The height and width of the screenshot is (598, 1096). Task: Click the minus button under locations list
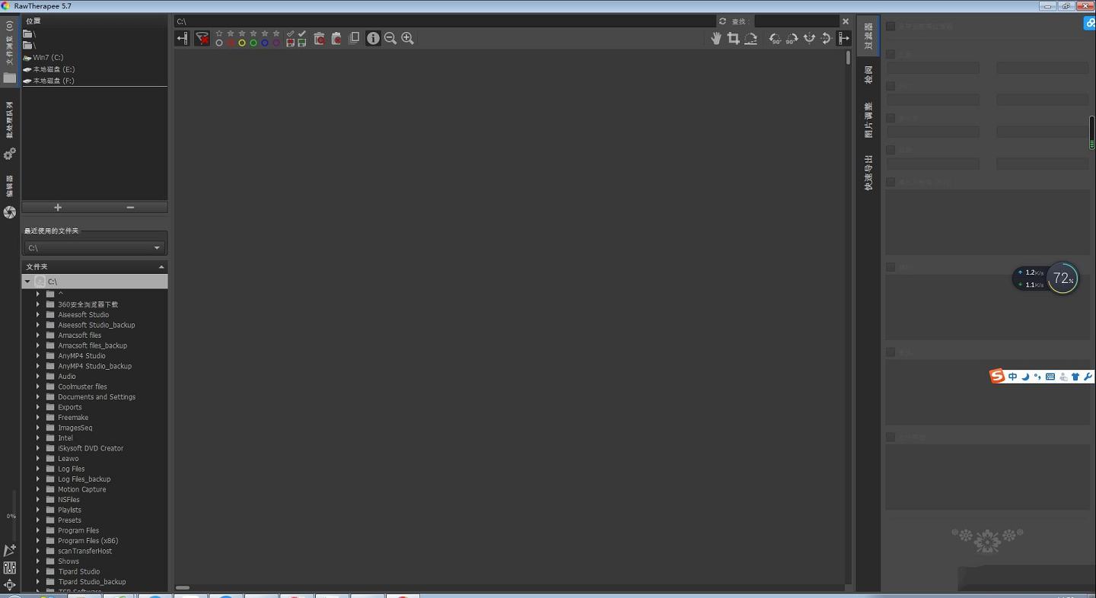(x=130, y=208)
